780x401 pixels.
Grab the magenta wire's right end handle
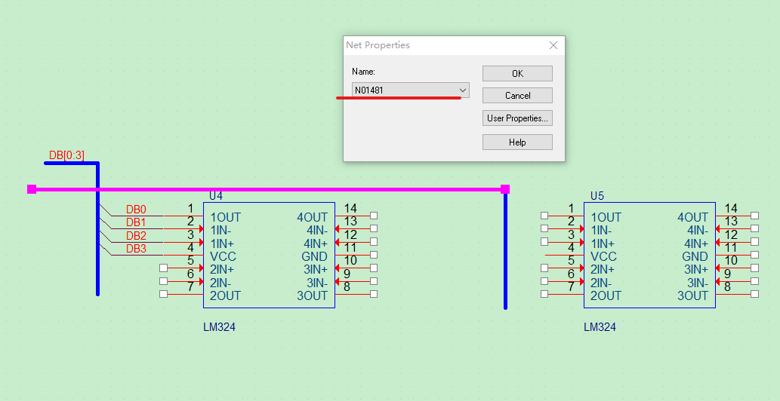505,189
